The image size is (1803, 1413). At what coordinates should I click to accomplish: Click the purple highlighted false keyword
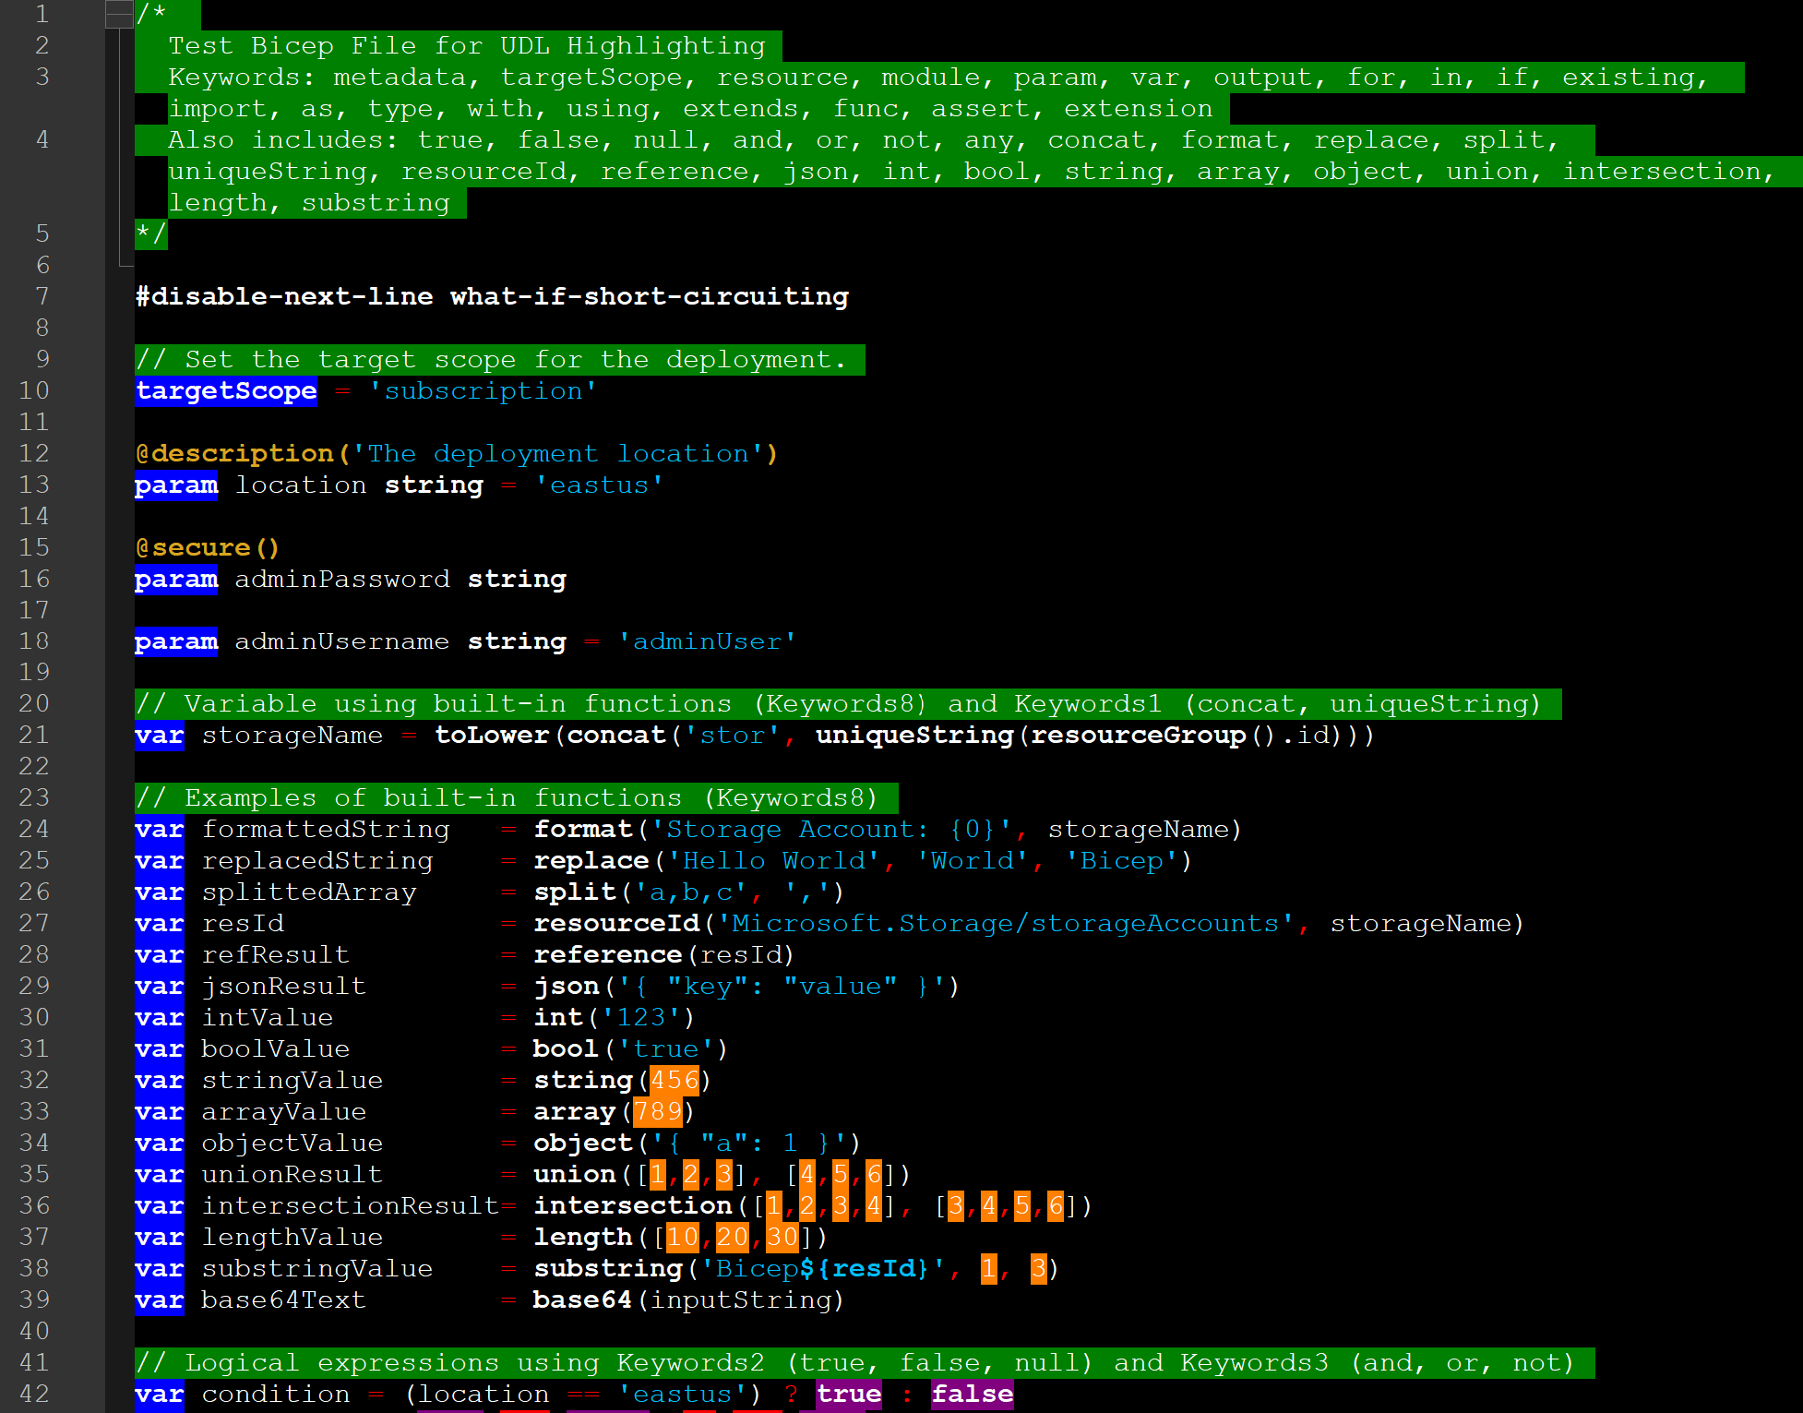(972, 1394)
